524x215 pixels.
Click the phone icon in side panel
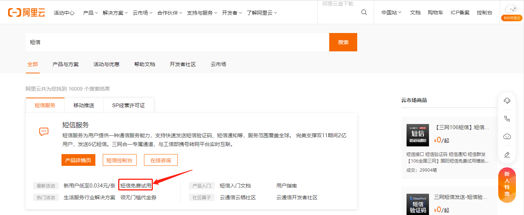507,119
